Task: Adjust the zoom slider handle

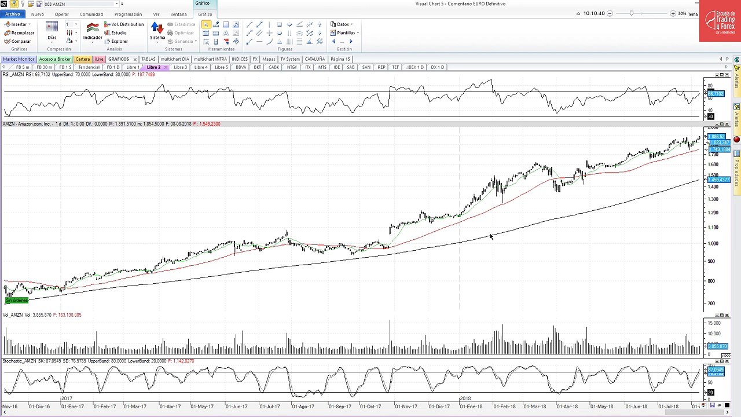Action: click(x=632, y=13)
